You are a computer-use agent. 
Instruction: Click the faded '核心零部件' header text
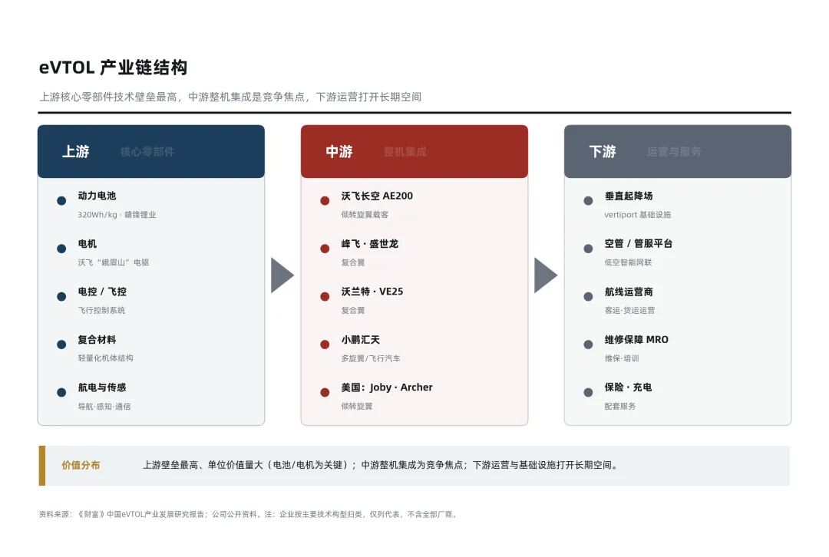[x=147, y=152]
